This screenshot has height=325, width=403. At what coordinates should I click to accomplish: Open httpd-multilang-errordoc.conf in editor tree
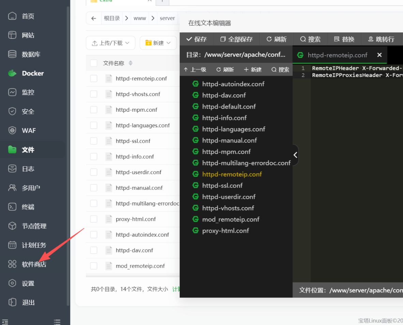pos(247,163)
